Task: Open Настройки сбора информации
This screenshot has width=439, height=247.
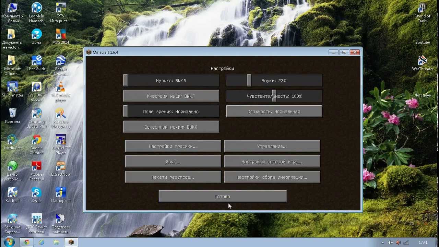Action: coord(272,177)
